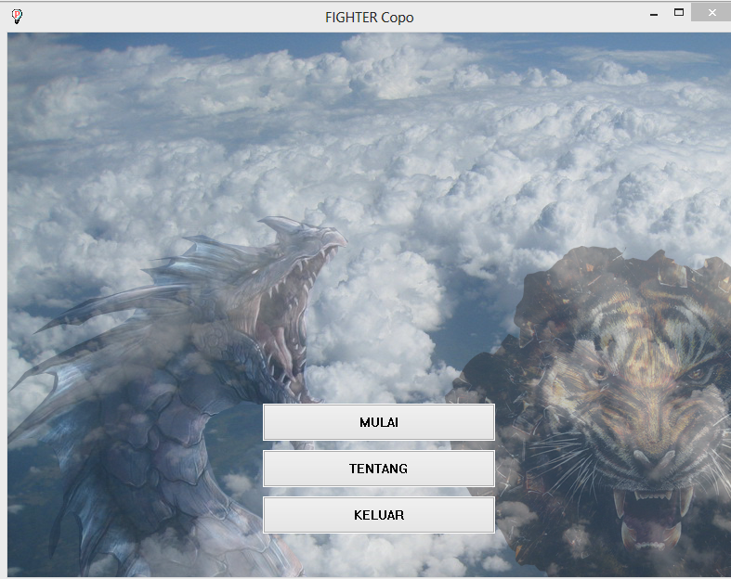
Task: Maximize the FIGHTER Copo window
Action: [x=679, y=13]
